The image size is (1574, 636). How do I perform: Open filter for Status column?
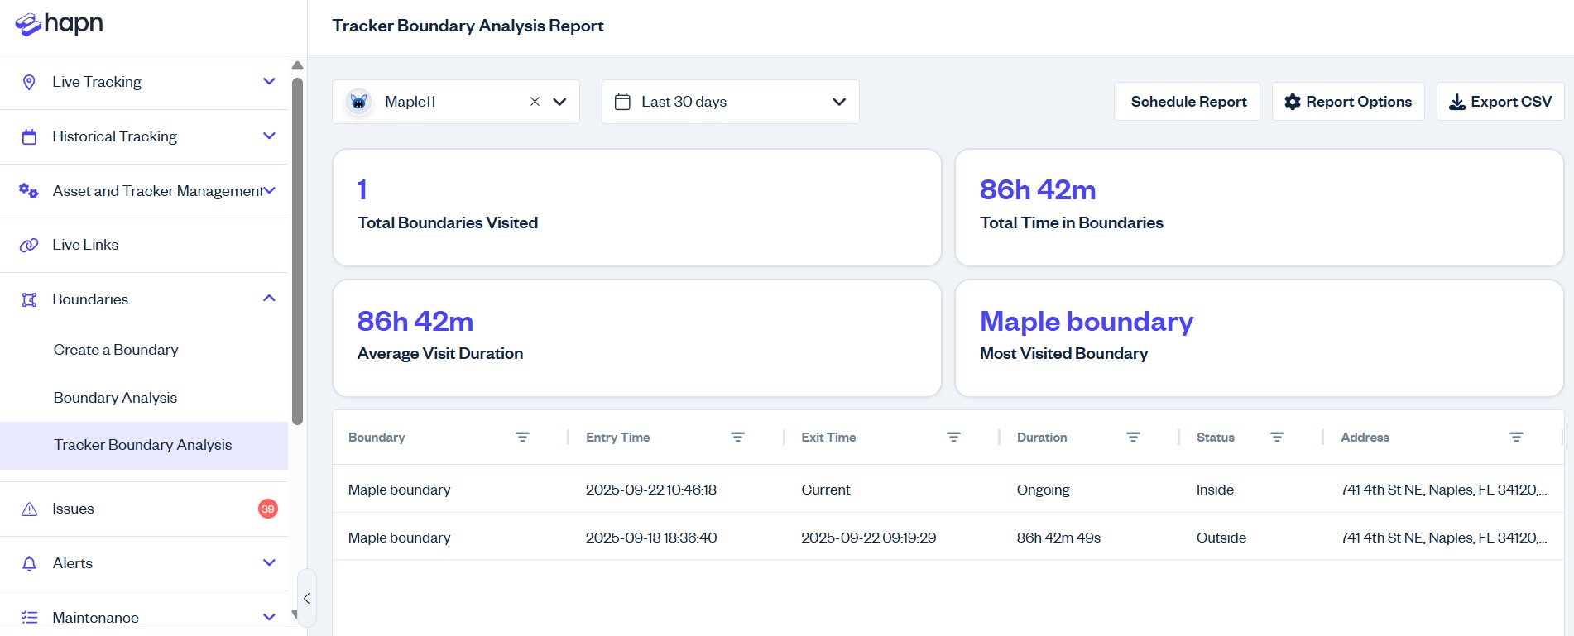pyautogui.click(x=1277, y=438)
